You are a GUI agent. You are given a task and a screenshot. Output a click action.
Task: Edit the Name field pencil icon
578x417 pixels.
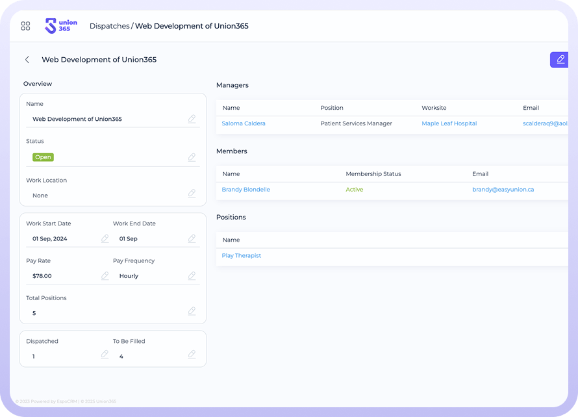pos(192,119)
